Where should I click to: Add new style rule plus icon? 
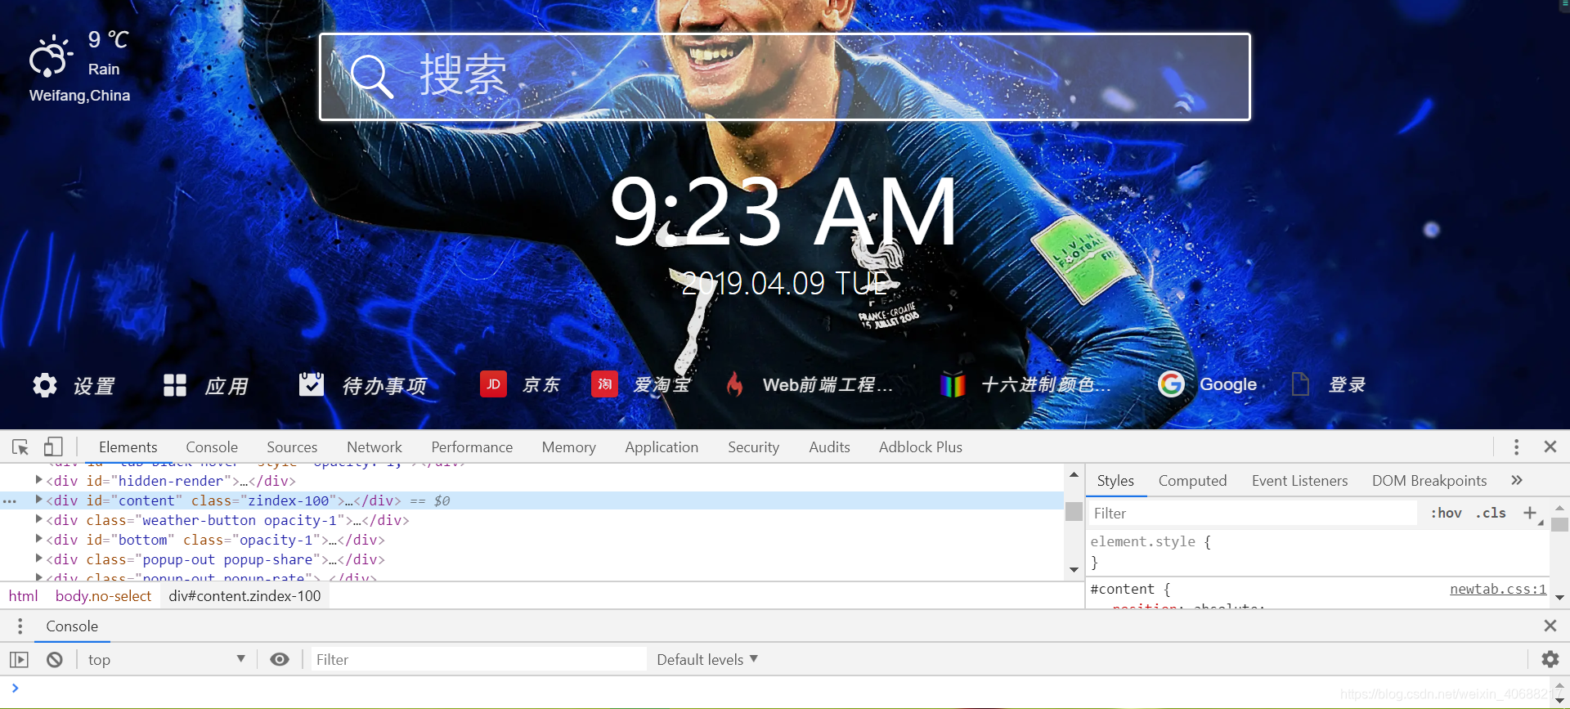coord(1530,513)
